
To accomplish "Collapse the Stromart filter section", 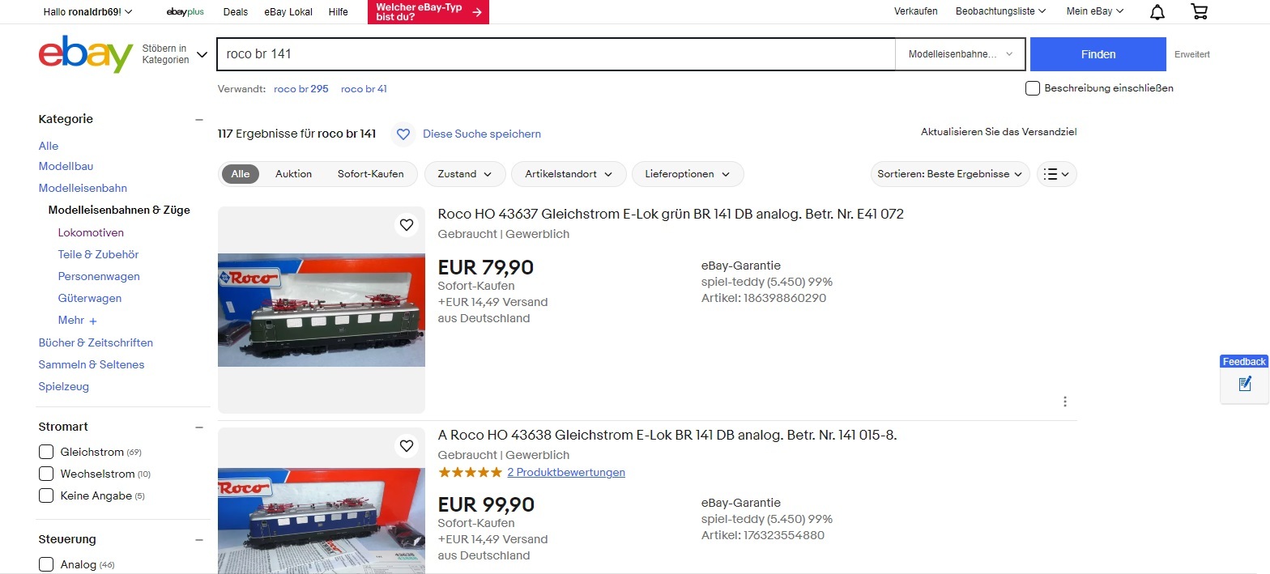I will (x=199, y=427).
